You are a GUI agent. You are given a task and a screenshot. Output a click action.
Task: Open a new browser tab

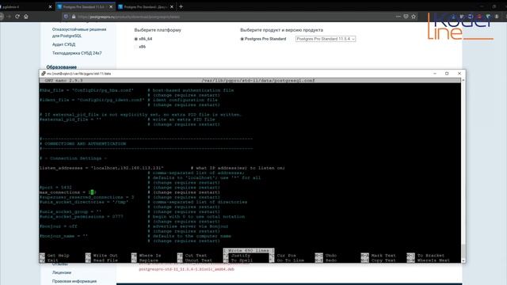[181, 6]
